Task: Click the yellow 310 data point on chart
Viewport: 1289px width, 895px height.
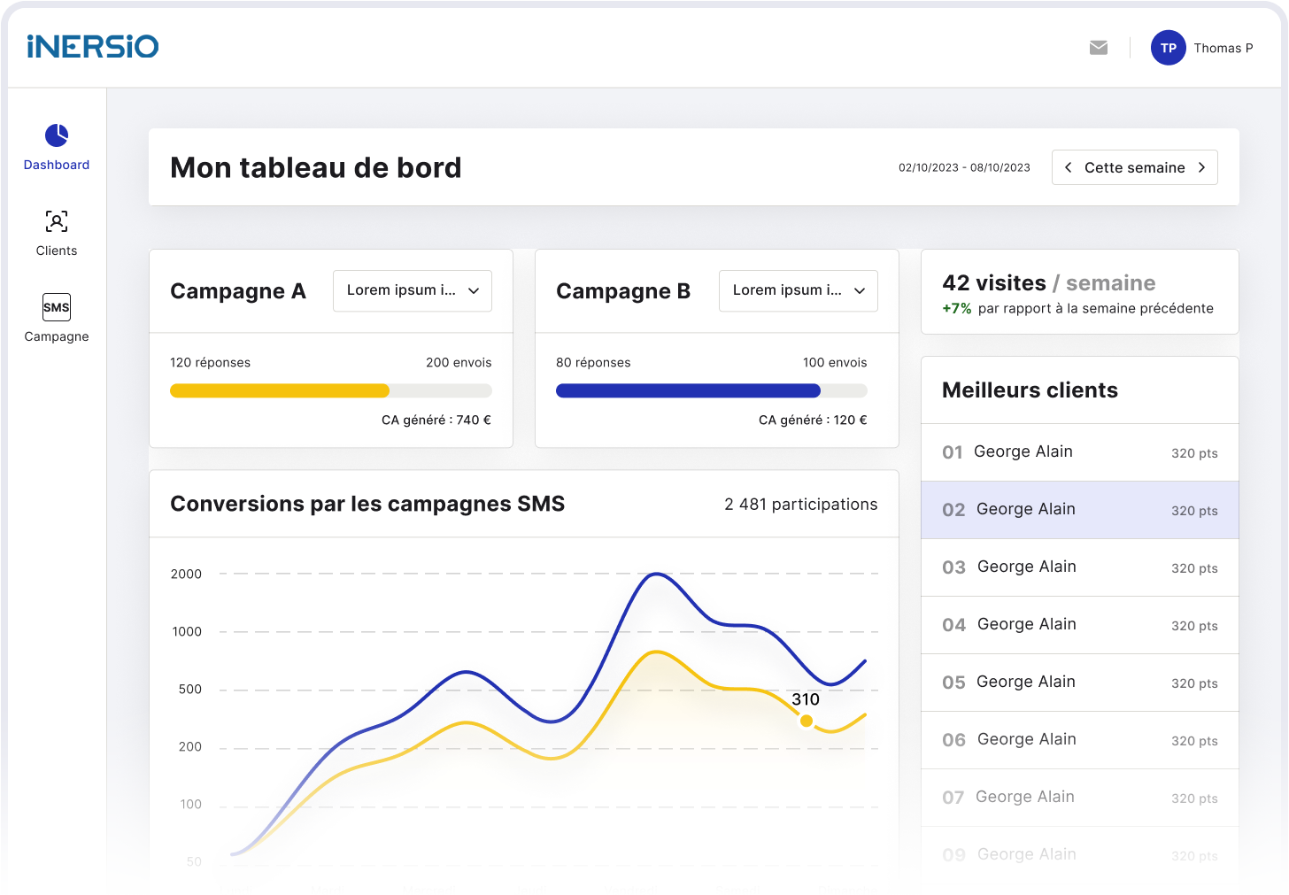Action: point(806,721)
